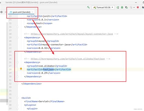Click the green Debug bug icon
The image size is (144, 111).
[x=122, y=7]
